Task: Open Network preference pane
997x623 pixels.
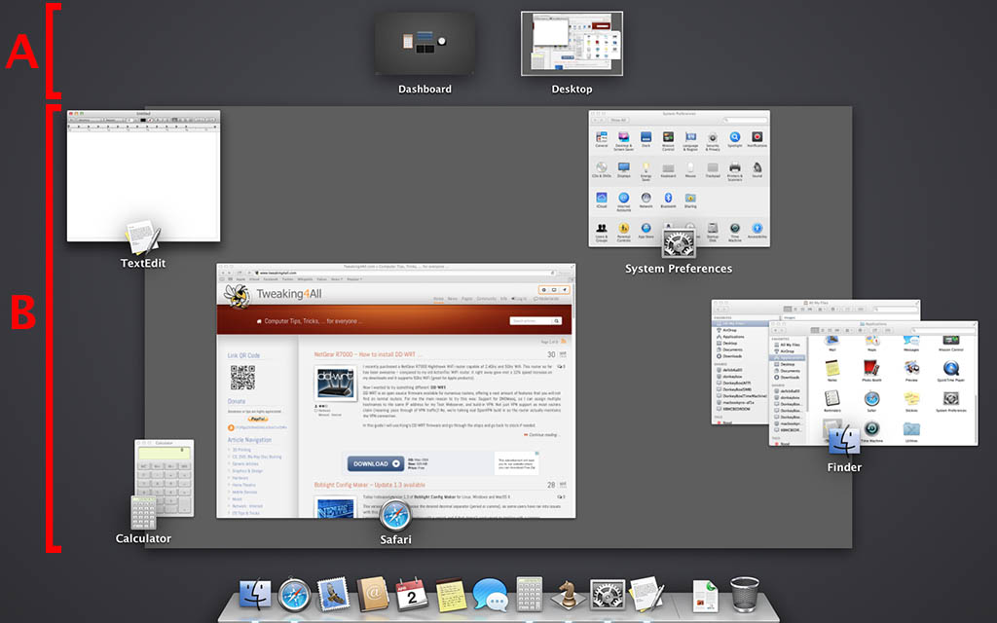Action: [x=646, y=201]
